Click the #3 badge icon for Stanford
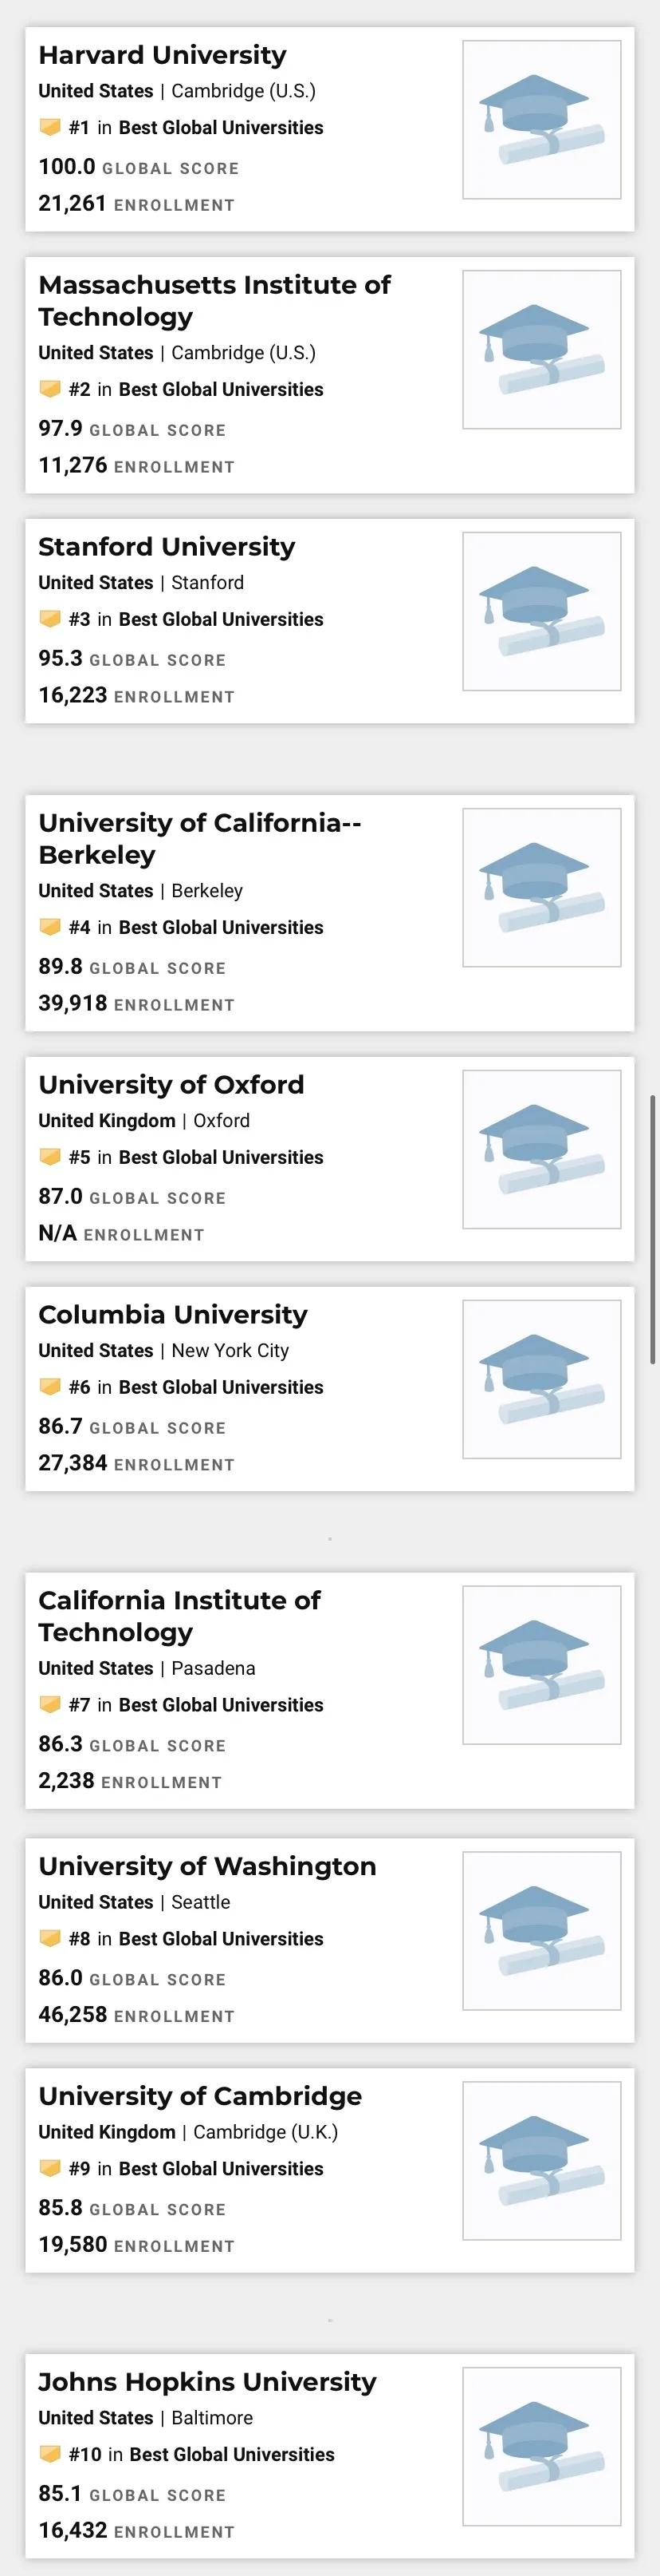Viewport: 660px width, 2576px height. (50, 619)
